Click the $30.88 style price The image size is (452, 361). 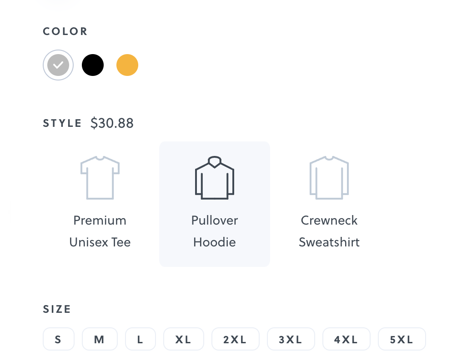[112, 123]
